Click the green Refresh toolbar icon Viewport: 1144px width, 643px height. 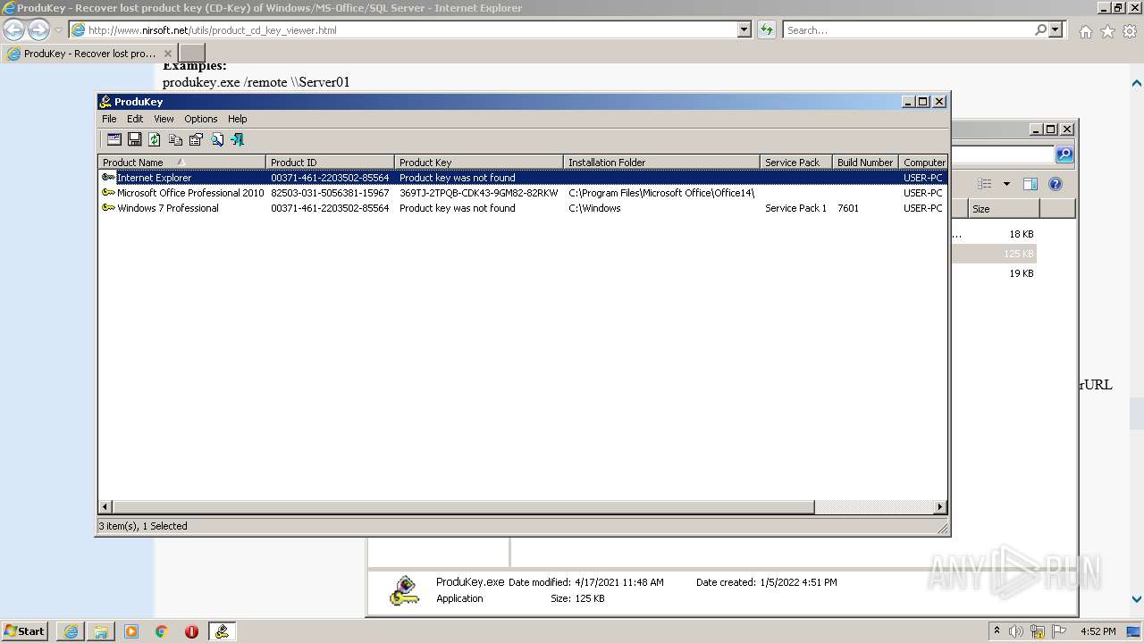coord(155,139)
